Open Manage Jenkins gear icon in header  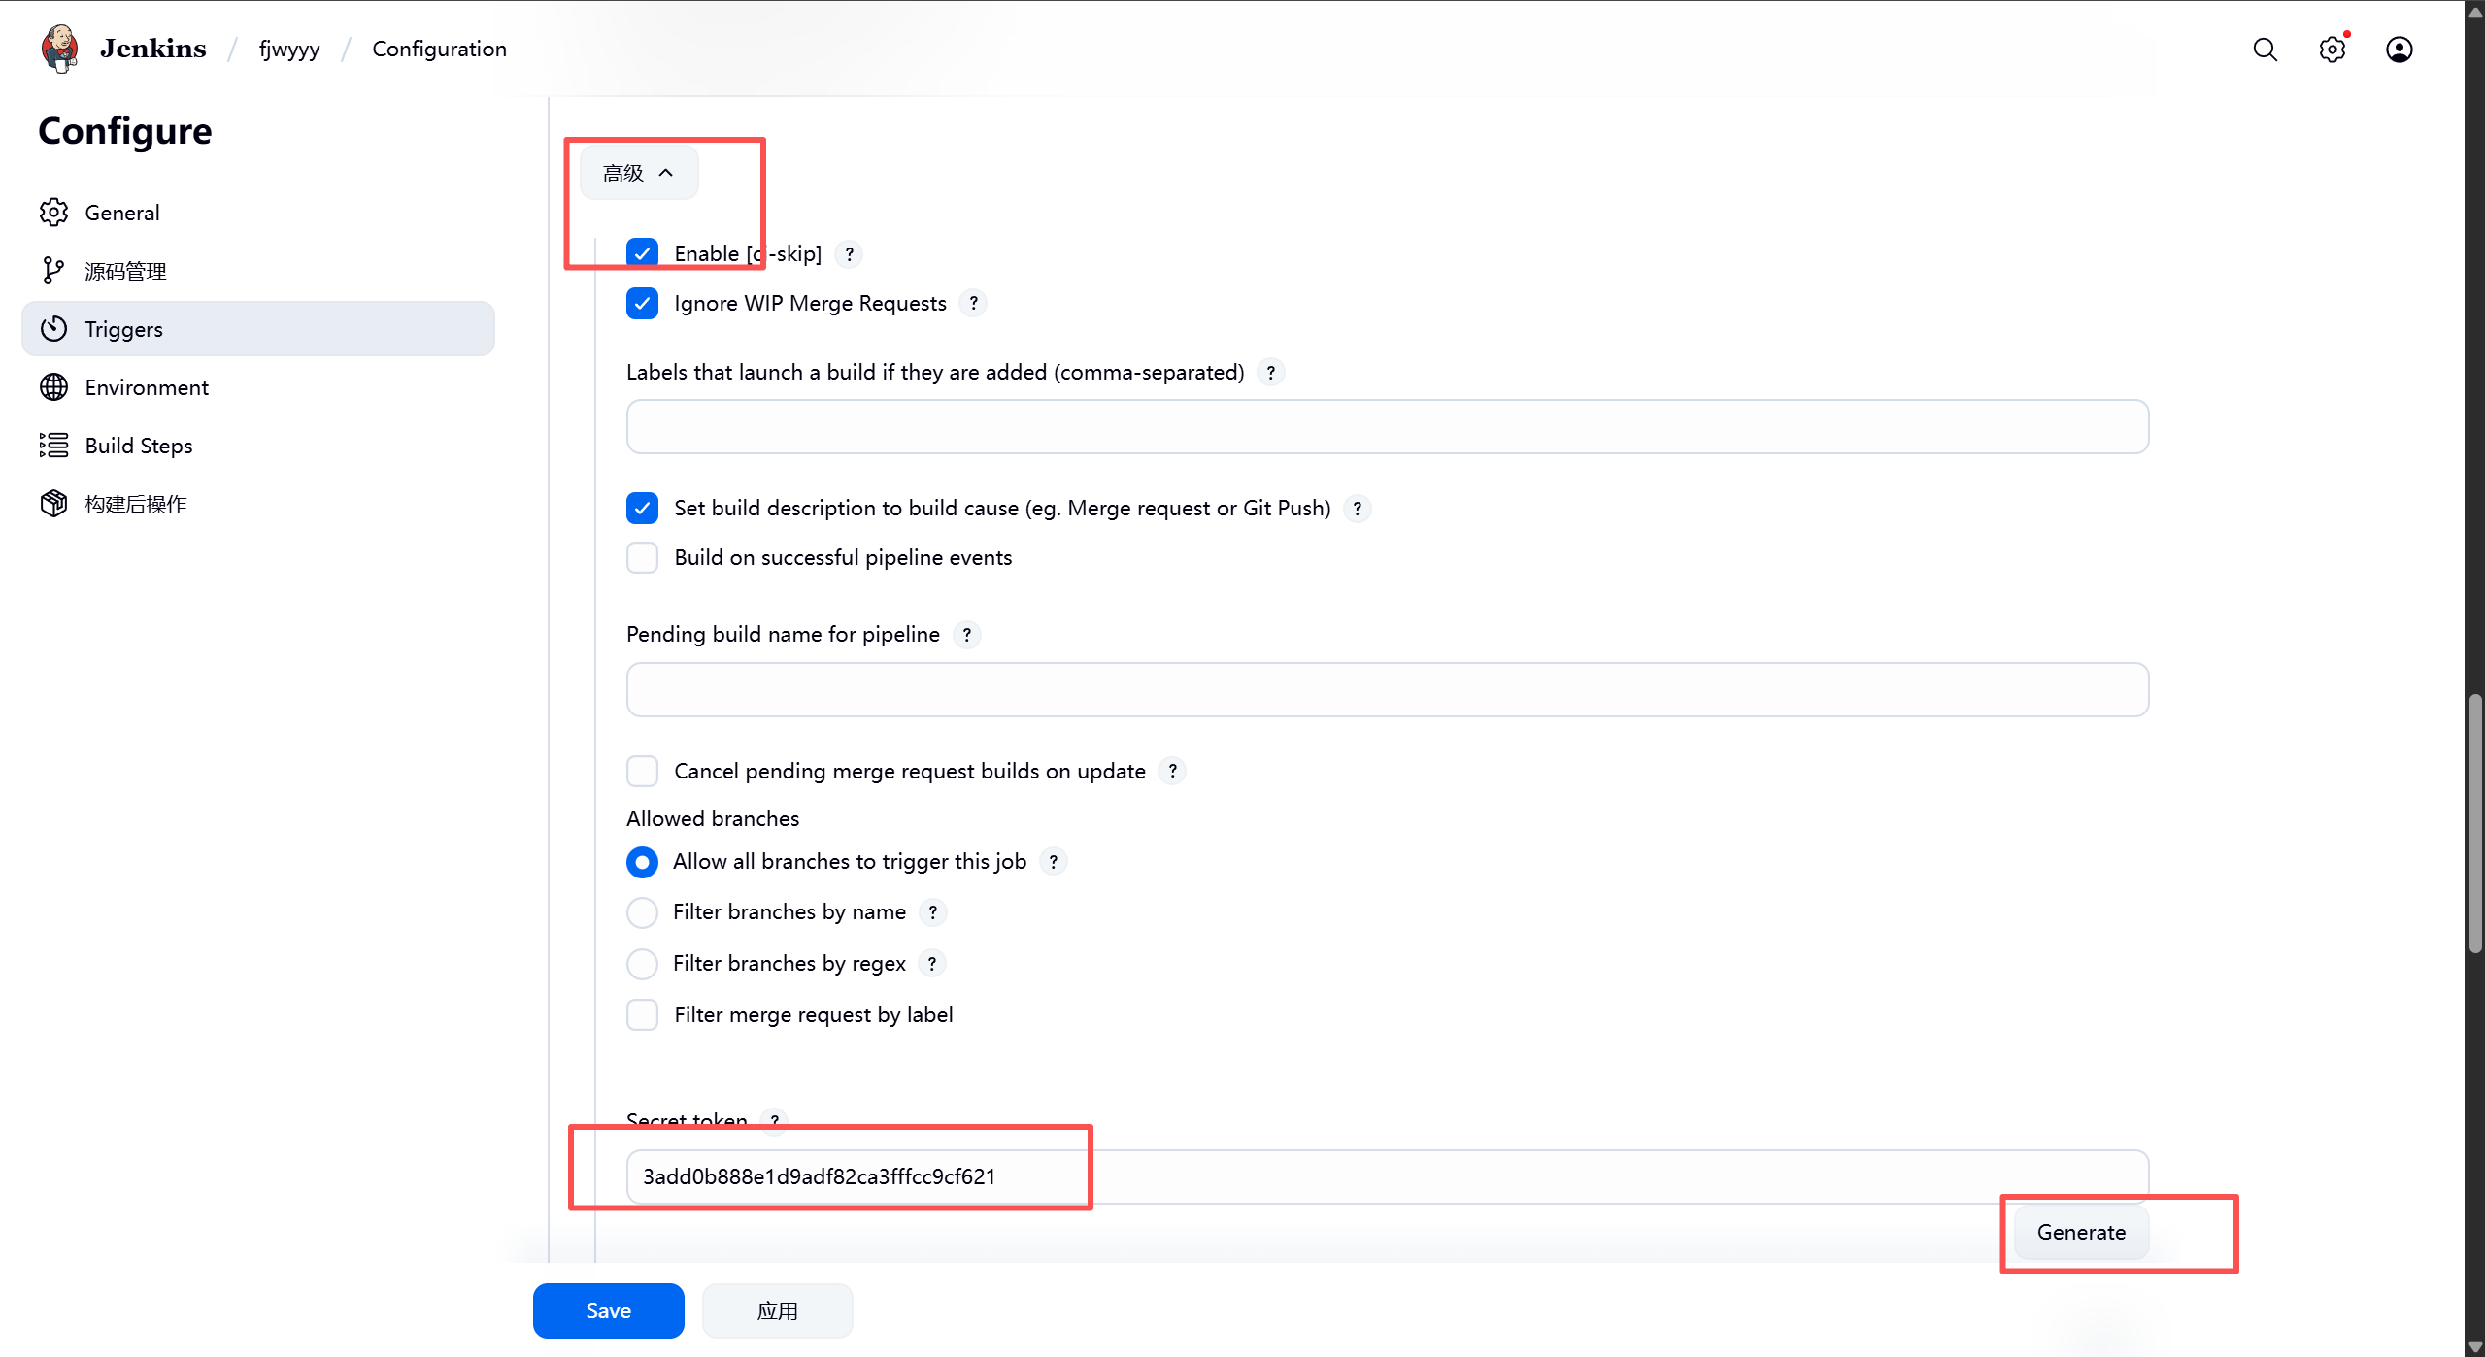(x=2332, y=50)
